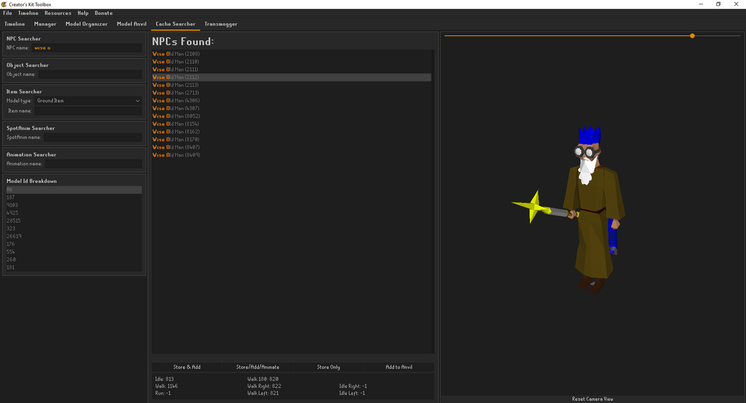
Task: Open the Timeline menu in menu bar
Action: coord(28,13)
